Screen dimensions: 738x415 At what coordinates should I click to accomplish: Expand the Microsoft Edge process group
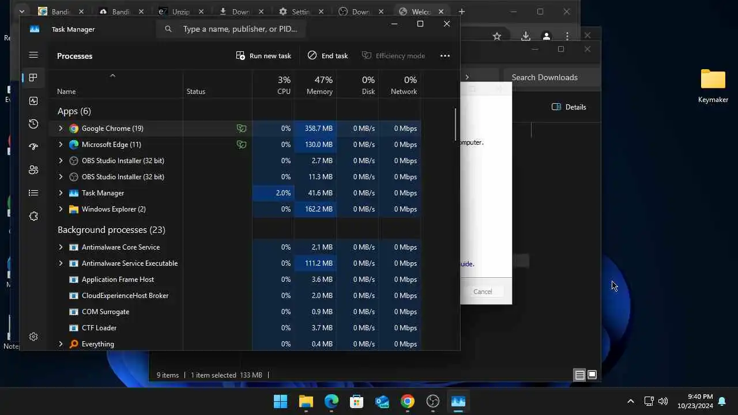pos(61,145)
